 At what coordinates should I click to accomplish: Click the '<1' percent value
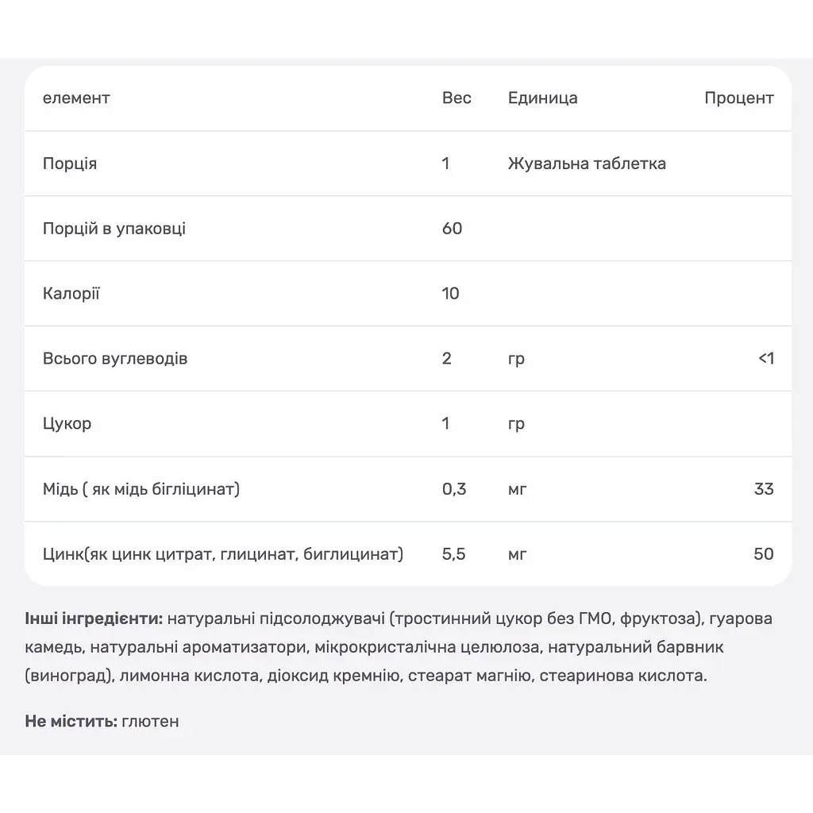[x=766, y=359]
